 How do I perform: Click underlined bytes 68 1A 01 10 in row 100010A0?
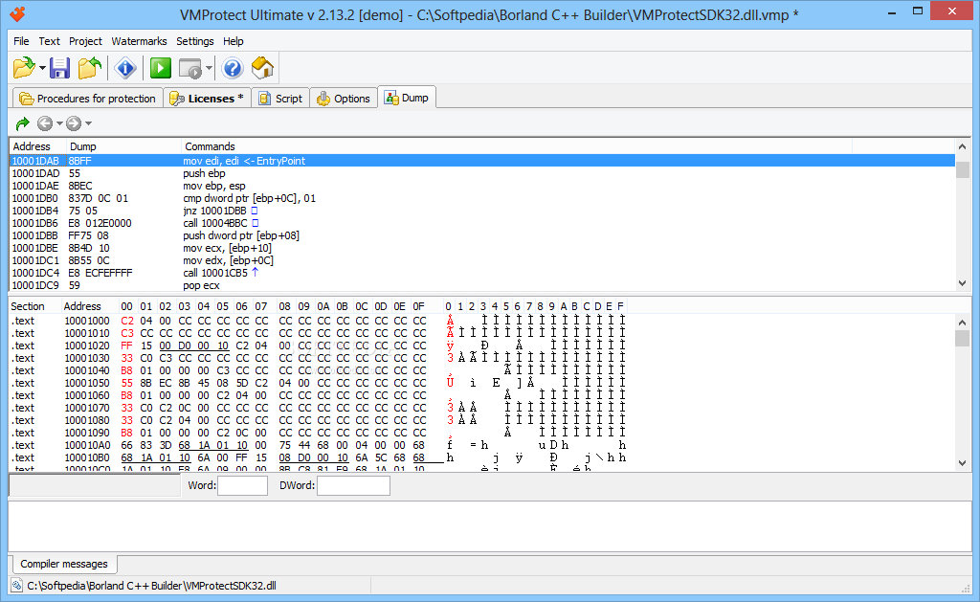pyautogui.click(x=213, y=445)
